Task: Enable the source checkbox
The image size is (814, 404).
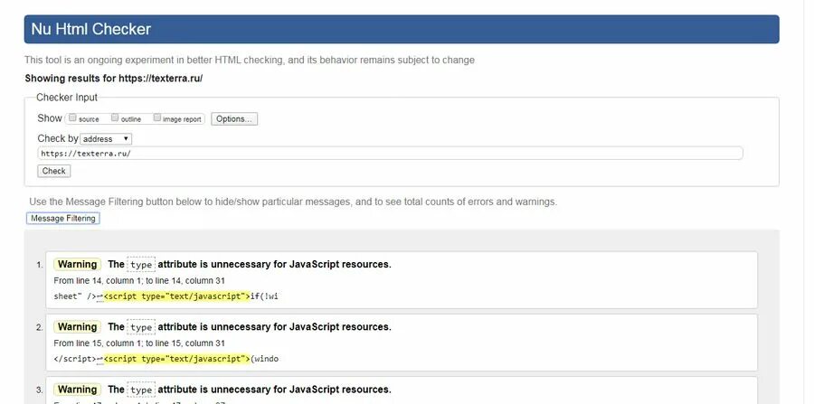Action: [x=72, y=117]
